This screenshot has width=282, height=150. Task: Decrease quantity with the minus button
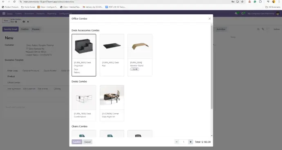click(x=177, y=142)
